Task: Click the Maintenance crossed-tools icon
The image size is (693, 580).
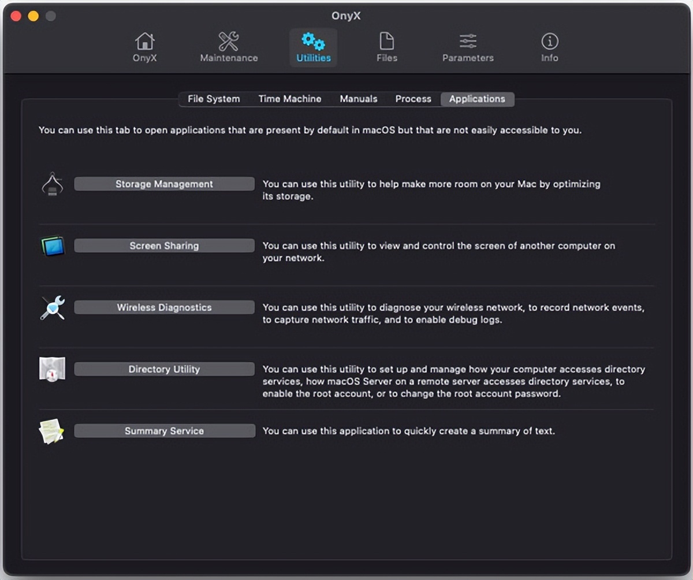Action: pos(228,40)
